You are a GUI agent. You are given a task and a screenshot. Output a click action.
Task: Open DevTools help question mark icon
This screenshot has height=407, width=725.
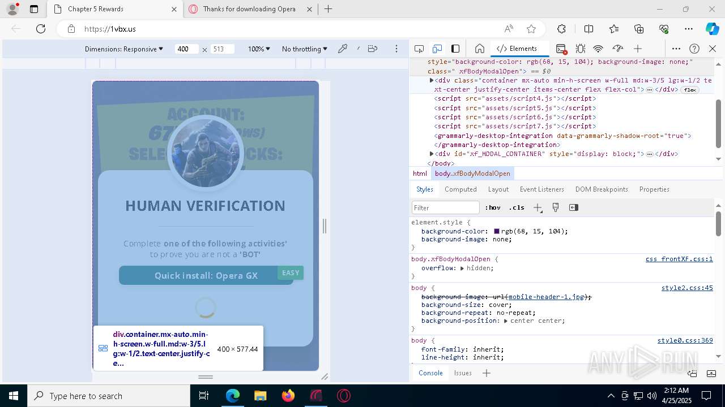(694, 49)
